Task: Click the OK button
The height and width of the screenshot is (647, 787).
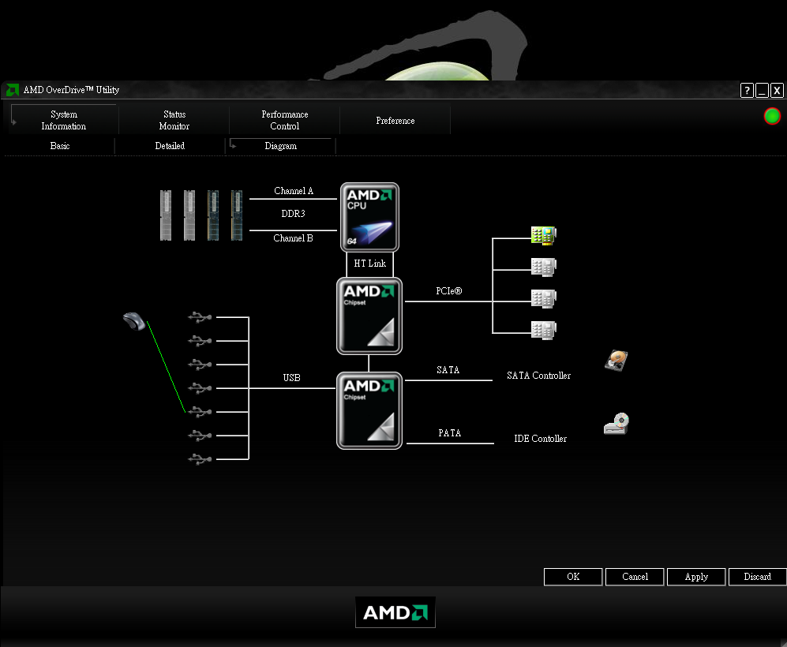Action: [573, 577]
